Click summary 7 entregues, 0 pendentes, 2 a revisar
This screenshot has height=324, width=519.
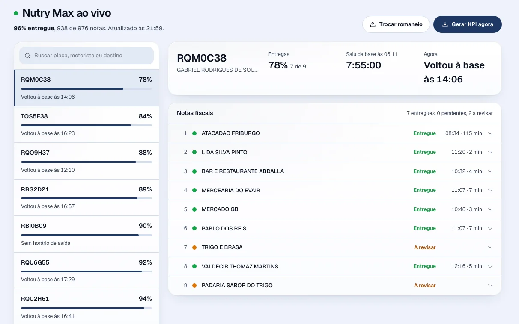(x=450, y=113)
